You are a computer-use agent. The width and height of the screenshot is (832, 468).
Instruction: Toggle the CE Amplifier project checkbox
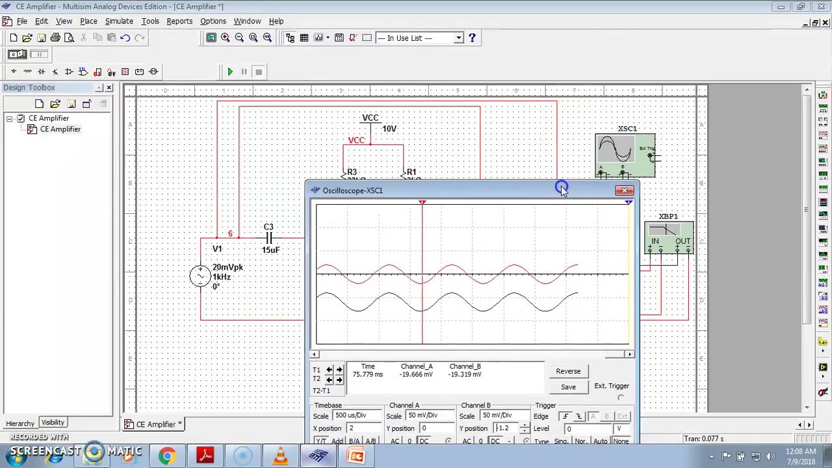[x=21, y=118]
